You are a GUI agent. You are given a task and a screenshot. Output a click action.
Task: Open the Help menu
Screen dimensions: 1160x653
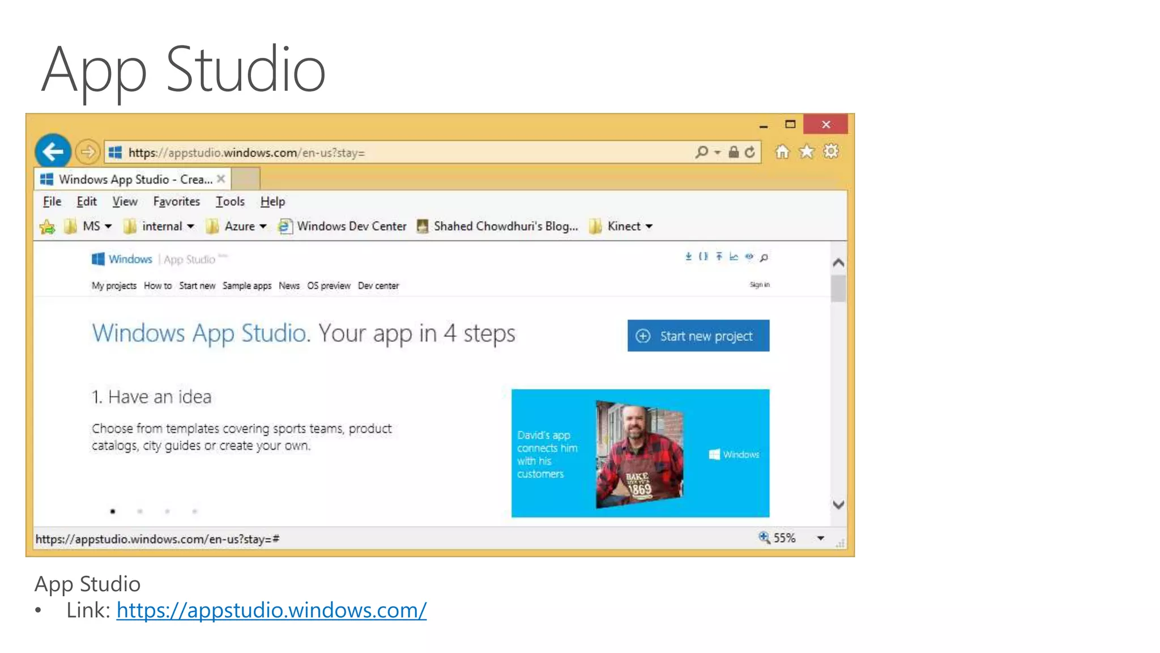coord(272,201)
